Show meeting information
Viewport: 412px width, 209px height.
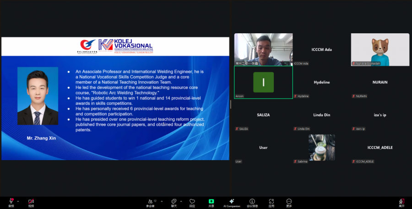click(x=252, y=201)
